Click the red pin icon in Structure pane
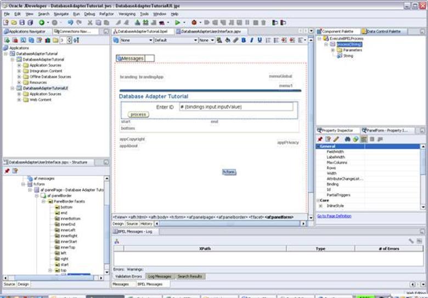Image resolution: width=428 pixels, height=298 pixels. coord(7,171)
